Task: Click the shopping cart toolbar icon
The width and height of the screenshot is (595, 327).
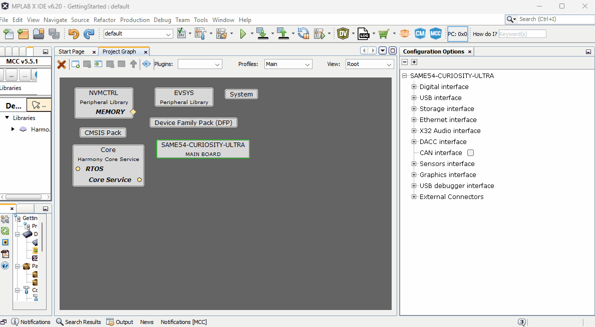Action: 384,33
